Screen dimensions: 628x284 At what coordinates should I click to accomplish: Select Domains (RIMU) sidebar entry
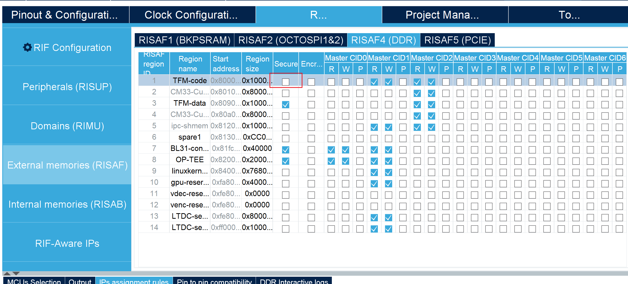point(67,126)
